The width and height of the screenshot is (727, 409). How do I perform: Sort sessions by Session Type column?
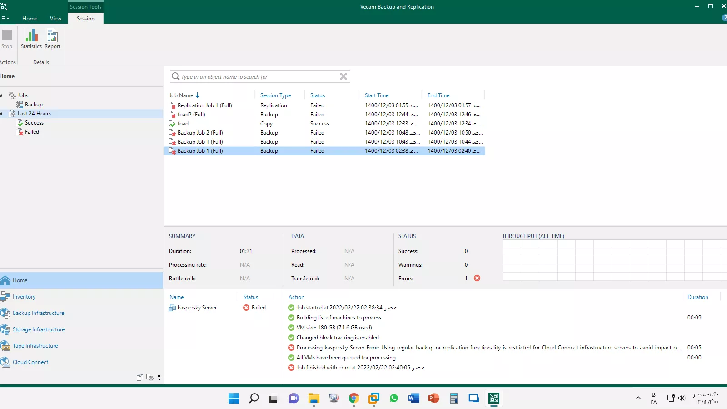tap(276, 95)
